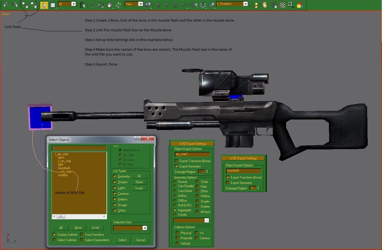Screen dimensions: 382x250
Task: Click the Invert button under List Types
Action: 139,188
